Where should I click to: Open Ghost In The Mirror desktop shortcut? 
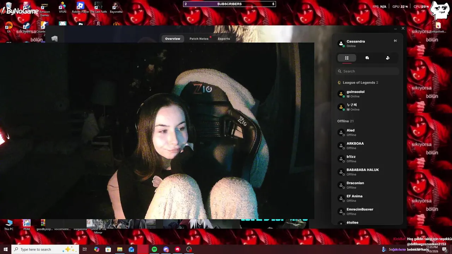pyautogui.click(x=98, y=227)
